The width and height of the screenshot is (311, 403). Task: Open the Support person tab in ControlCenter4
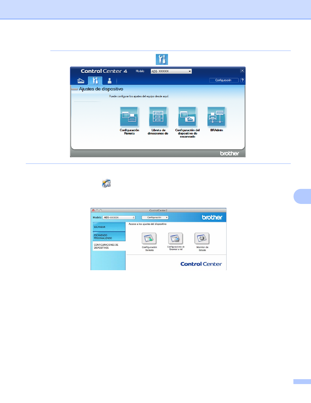110,81
